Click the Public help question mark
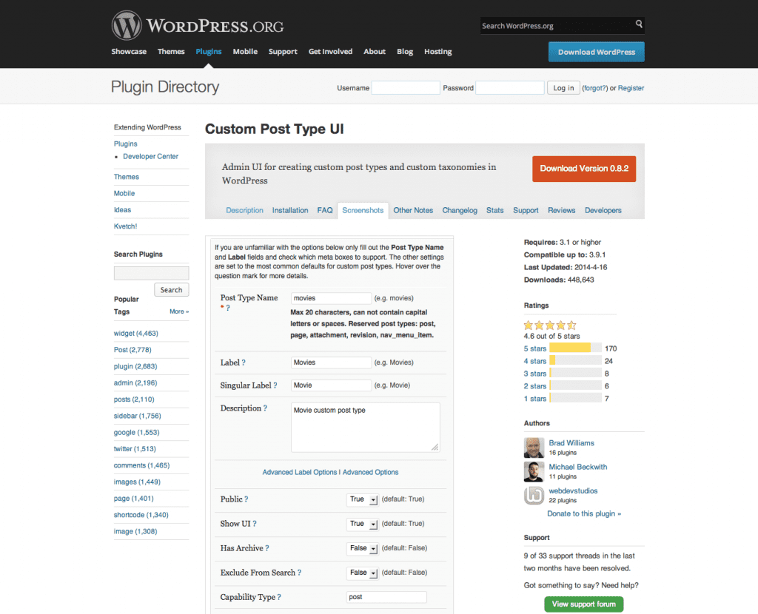The width and height of the screenshot is (758, 614). [246, 499]
